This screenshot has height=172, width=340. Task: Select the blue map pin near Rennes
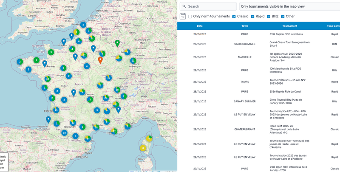[x=45, y=63]
